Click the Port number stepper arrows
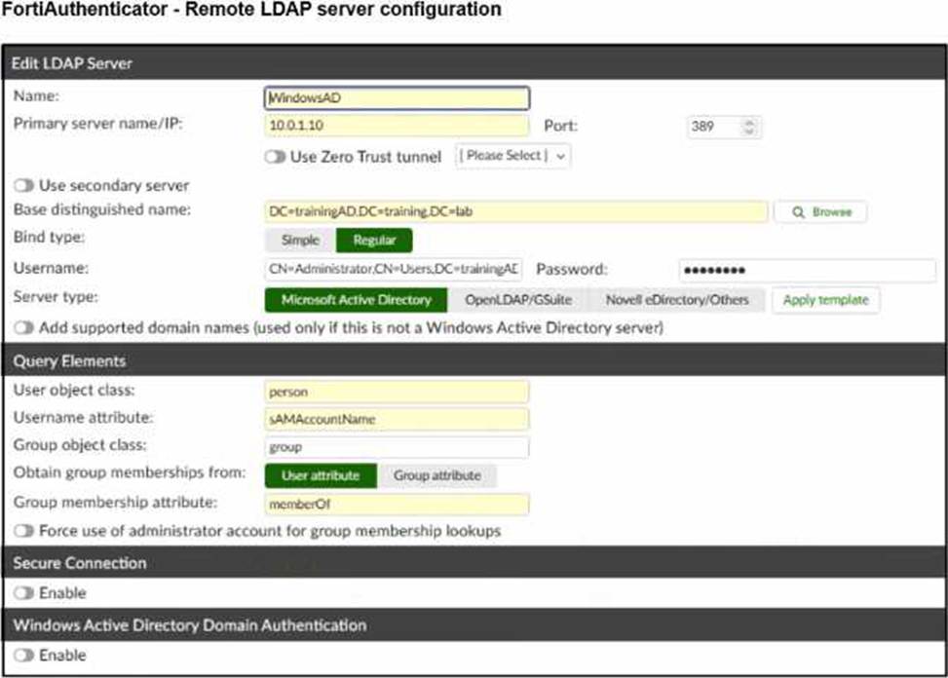 tap(748, 127)
